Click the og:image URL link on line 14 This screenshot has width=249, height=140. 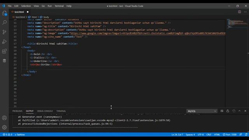click(x=148, y=33)
